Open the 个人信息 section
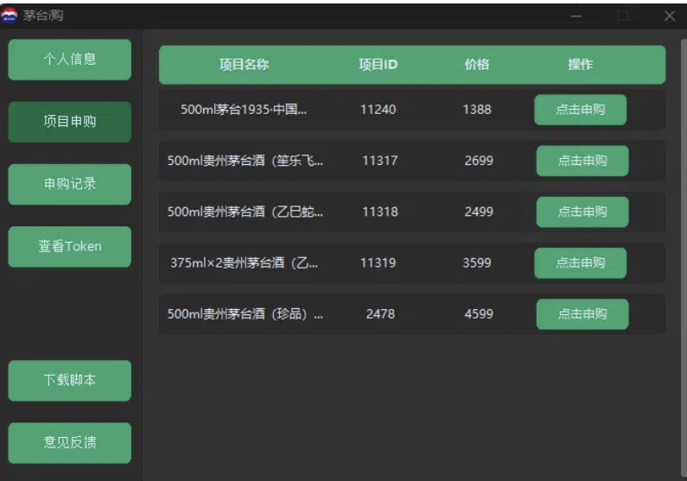The image size is (687, 481). pos(69,60)
